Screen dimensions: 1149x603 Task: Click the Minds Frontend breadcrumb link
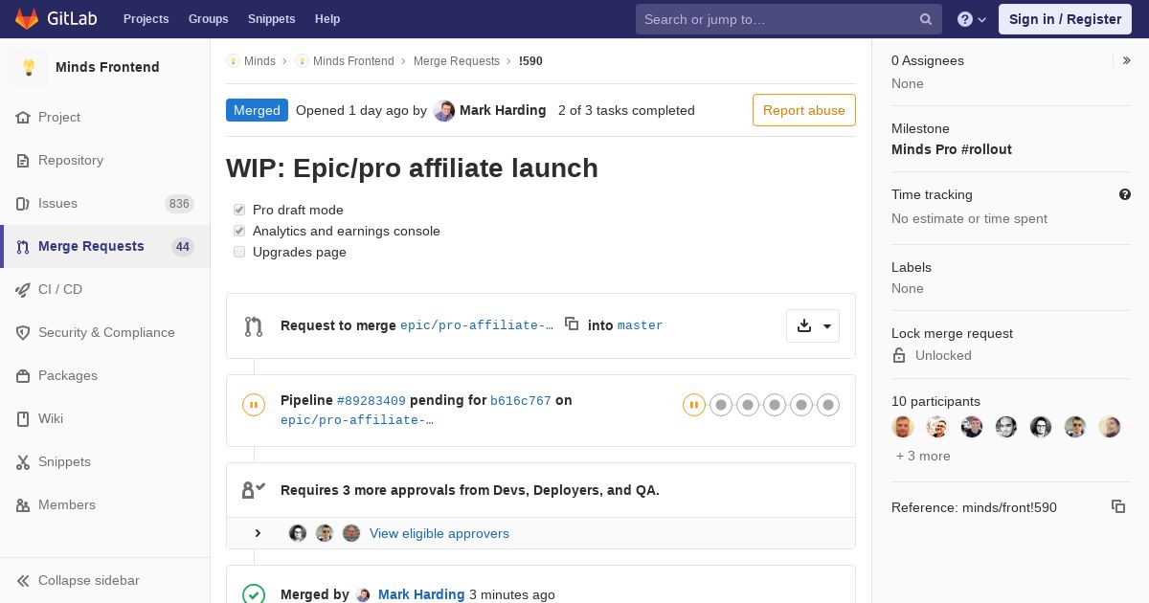point(353,61)
